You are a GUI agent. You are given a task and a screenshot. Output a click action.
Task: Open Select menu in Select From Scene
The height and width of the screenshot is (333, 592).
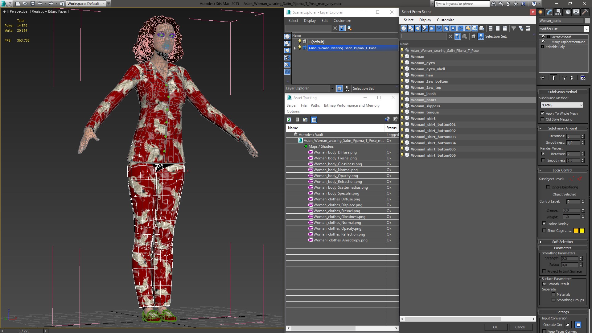408,20
